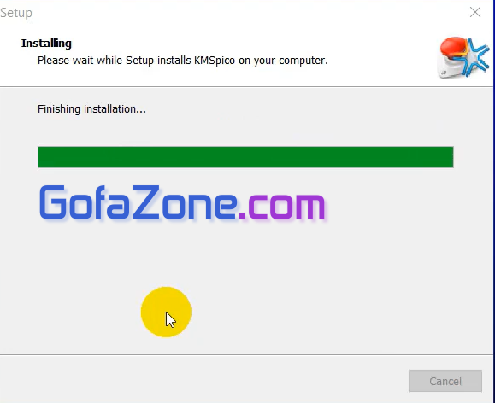Click the large G in GofaZone
Image resolution: width=495 pixels, height=403 pixels.
click(x=53, y=202)
